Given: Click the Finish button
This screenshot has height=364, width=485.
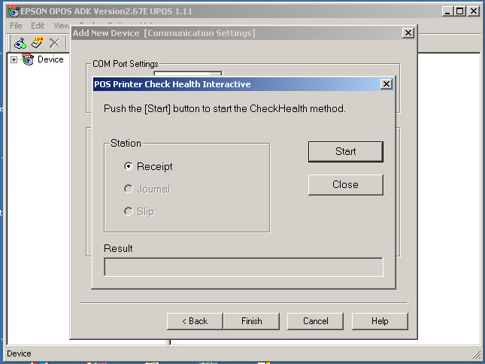Looking at the screenshot, I should [251, 321].
